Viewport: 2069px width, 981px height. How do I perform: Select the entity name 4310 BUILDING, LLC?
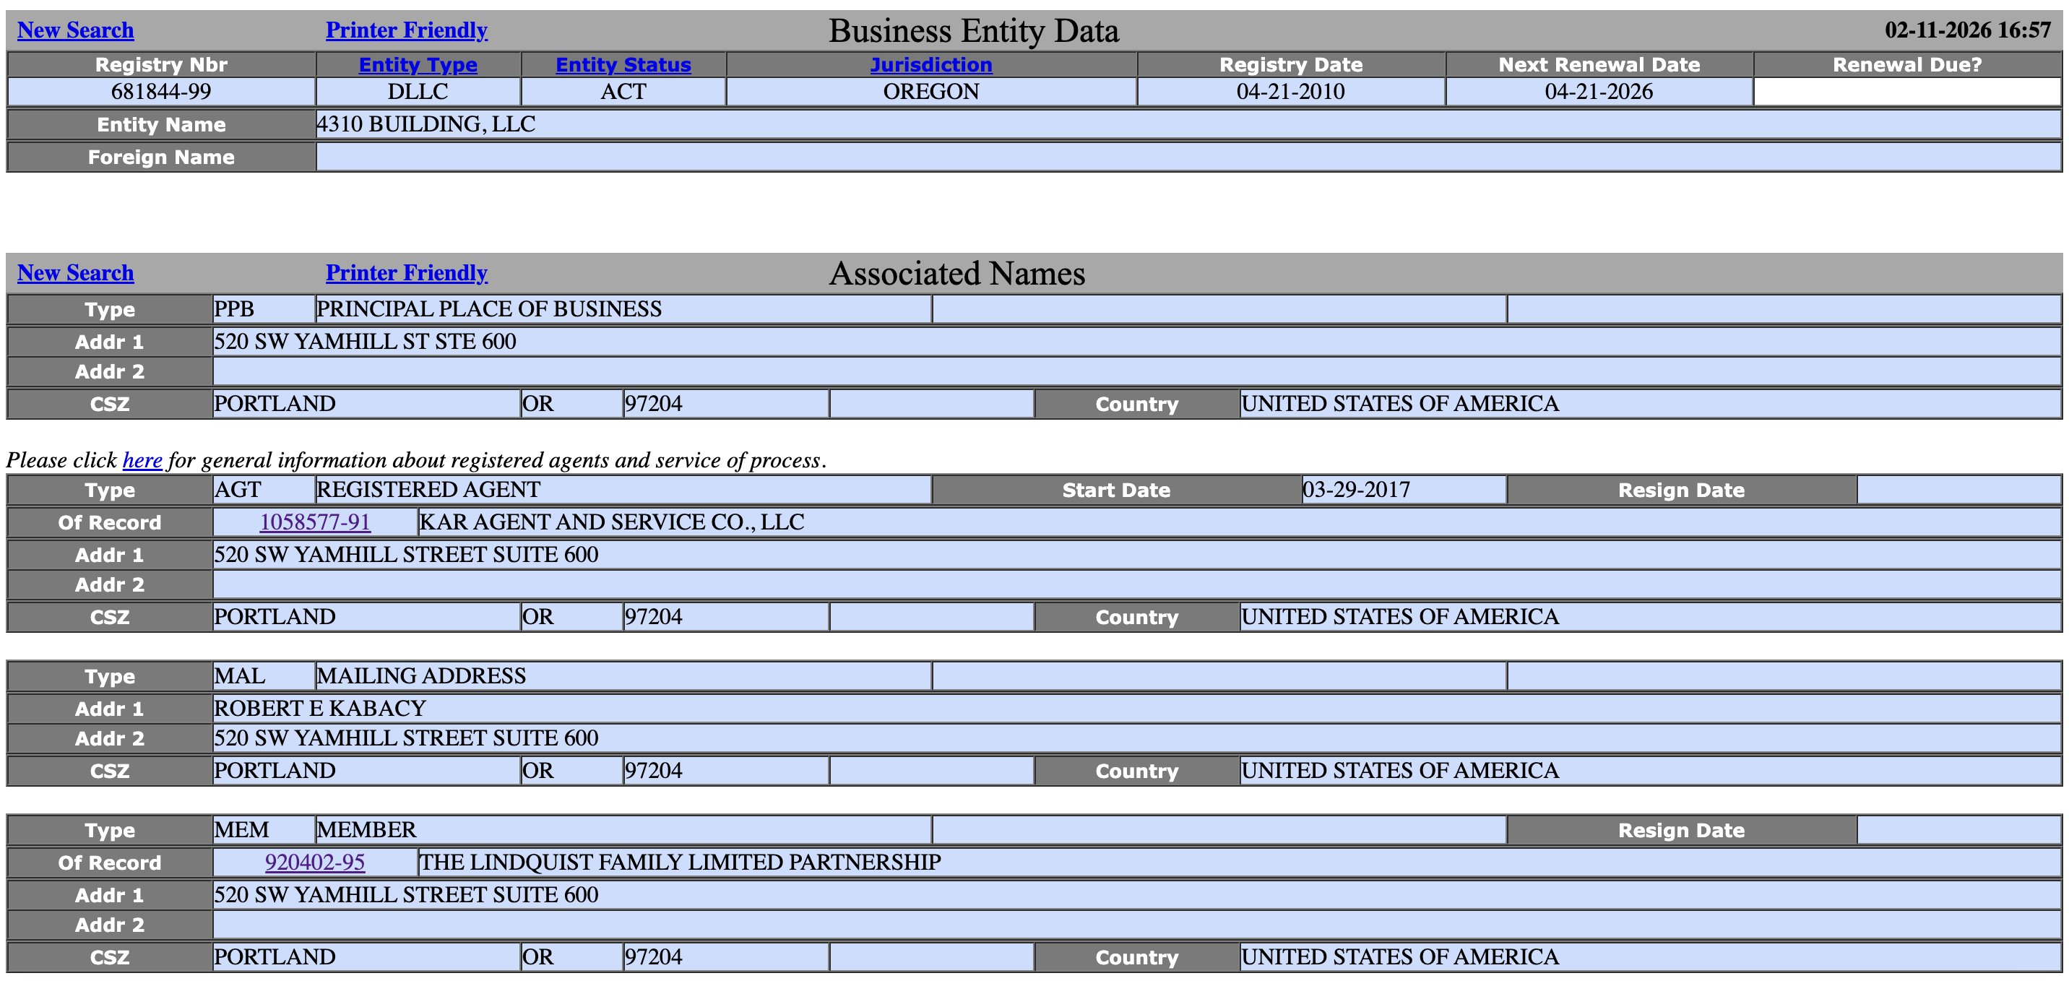pos(426,124)
